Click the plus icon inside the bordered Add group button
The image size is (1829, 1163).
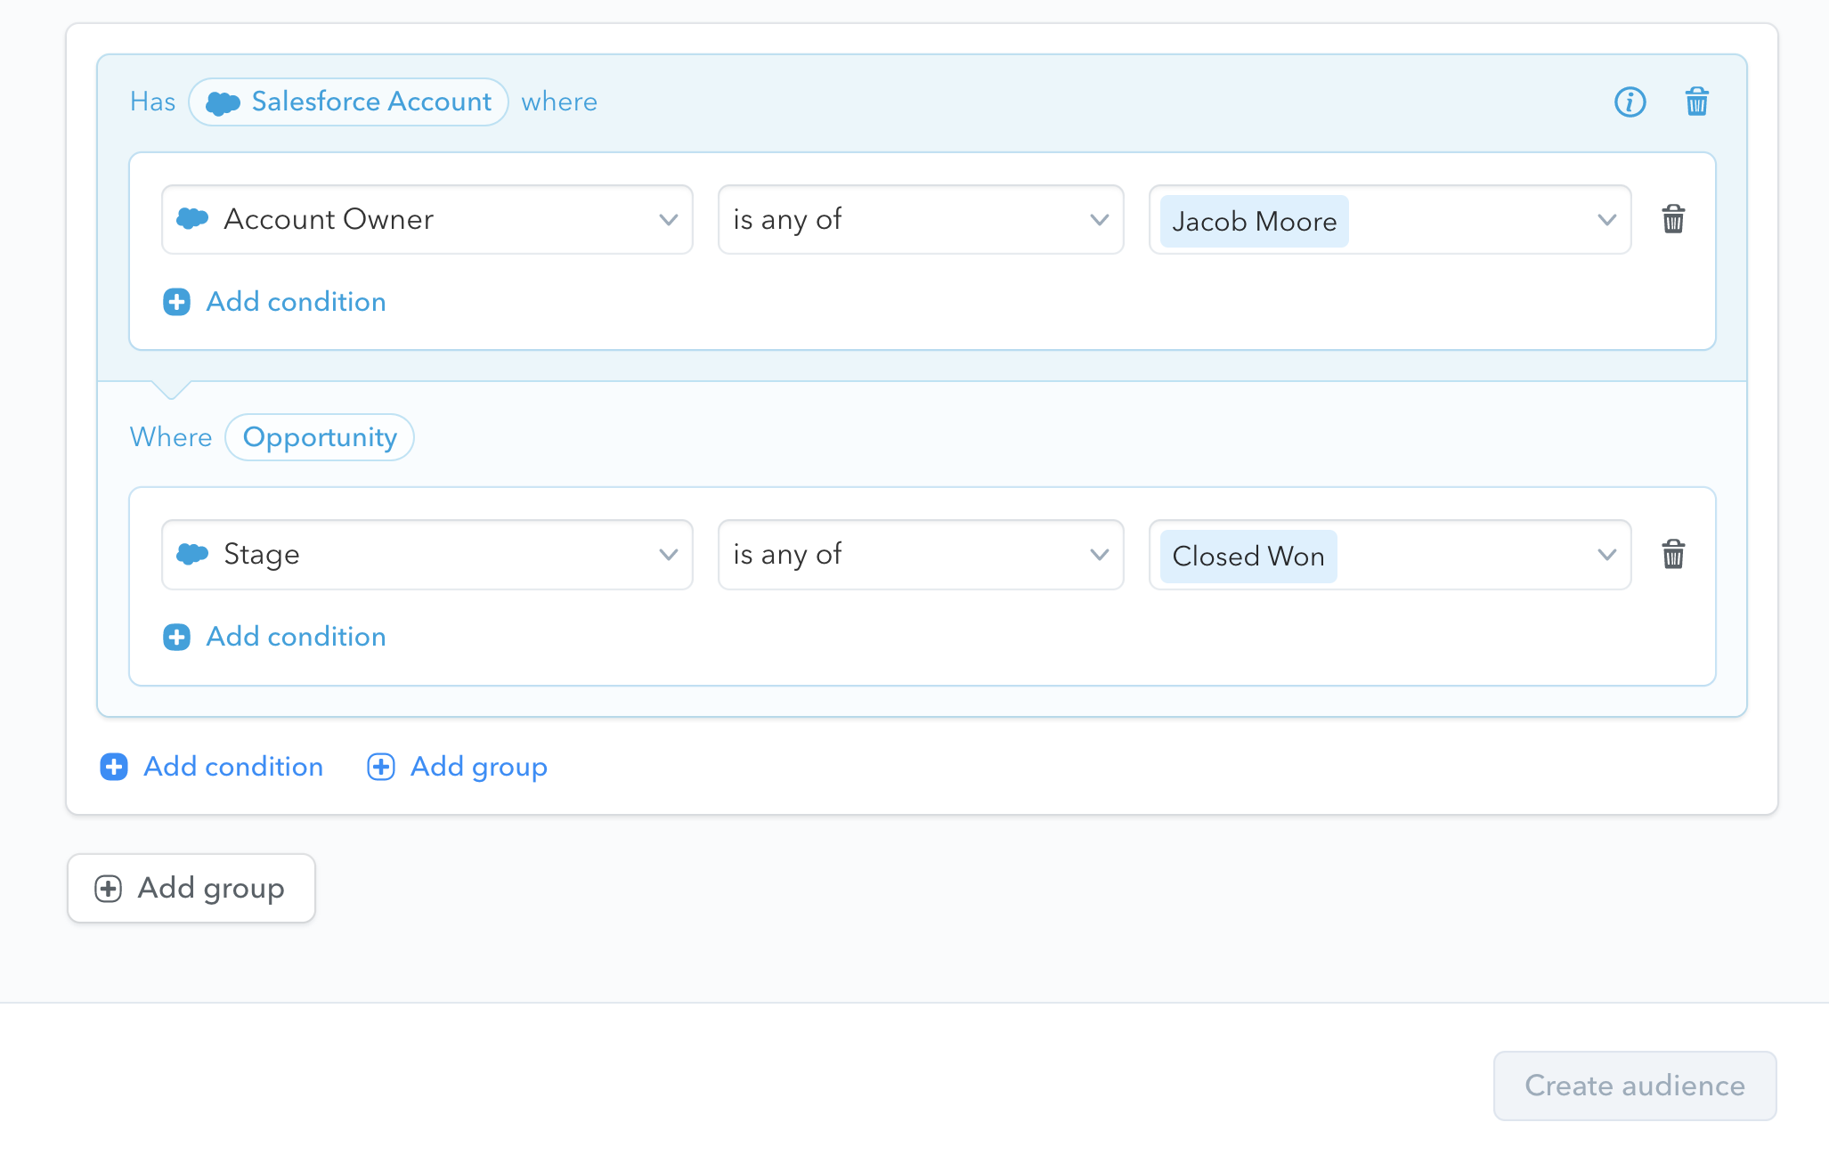click(x=108, y=889)
